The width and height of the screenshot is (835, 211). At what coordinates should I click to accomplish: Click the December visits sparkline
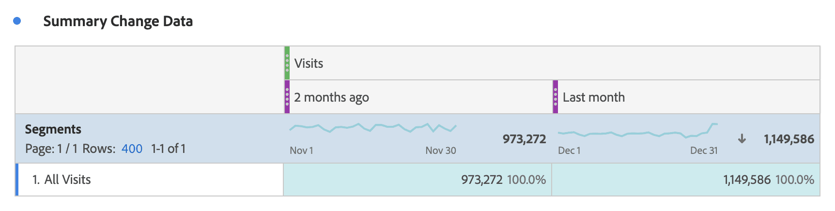[x=637, y=132]
